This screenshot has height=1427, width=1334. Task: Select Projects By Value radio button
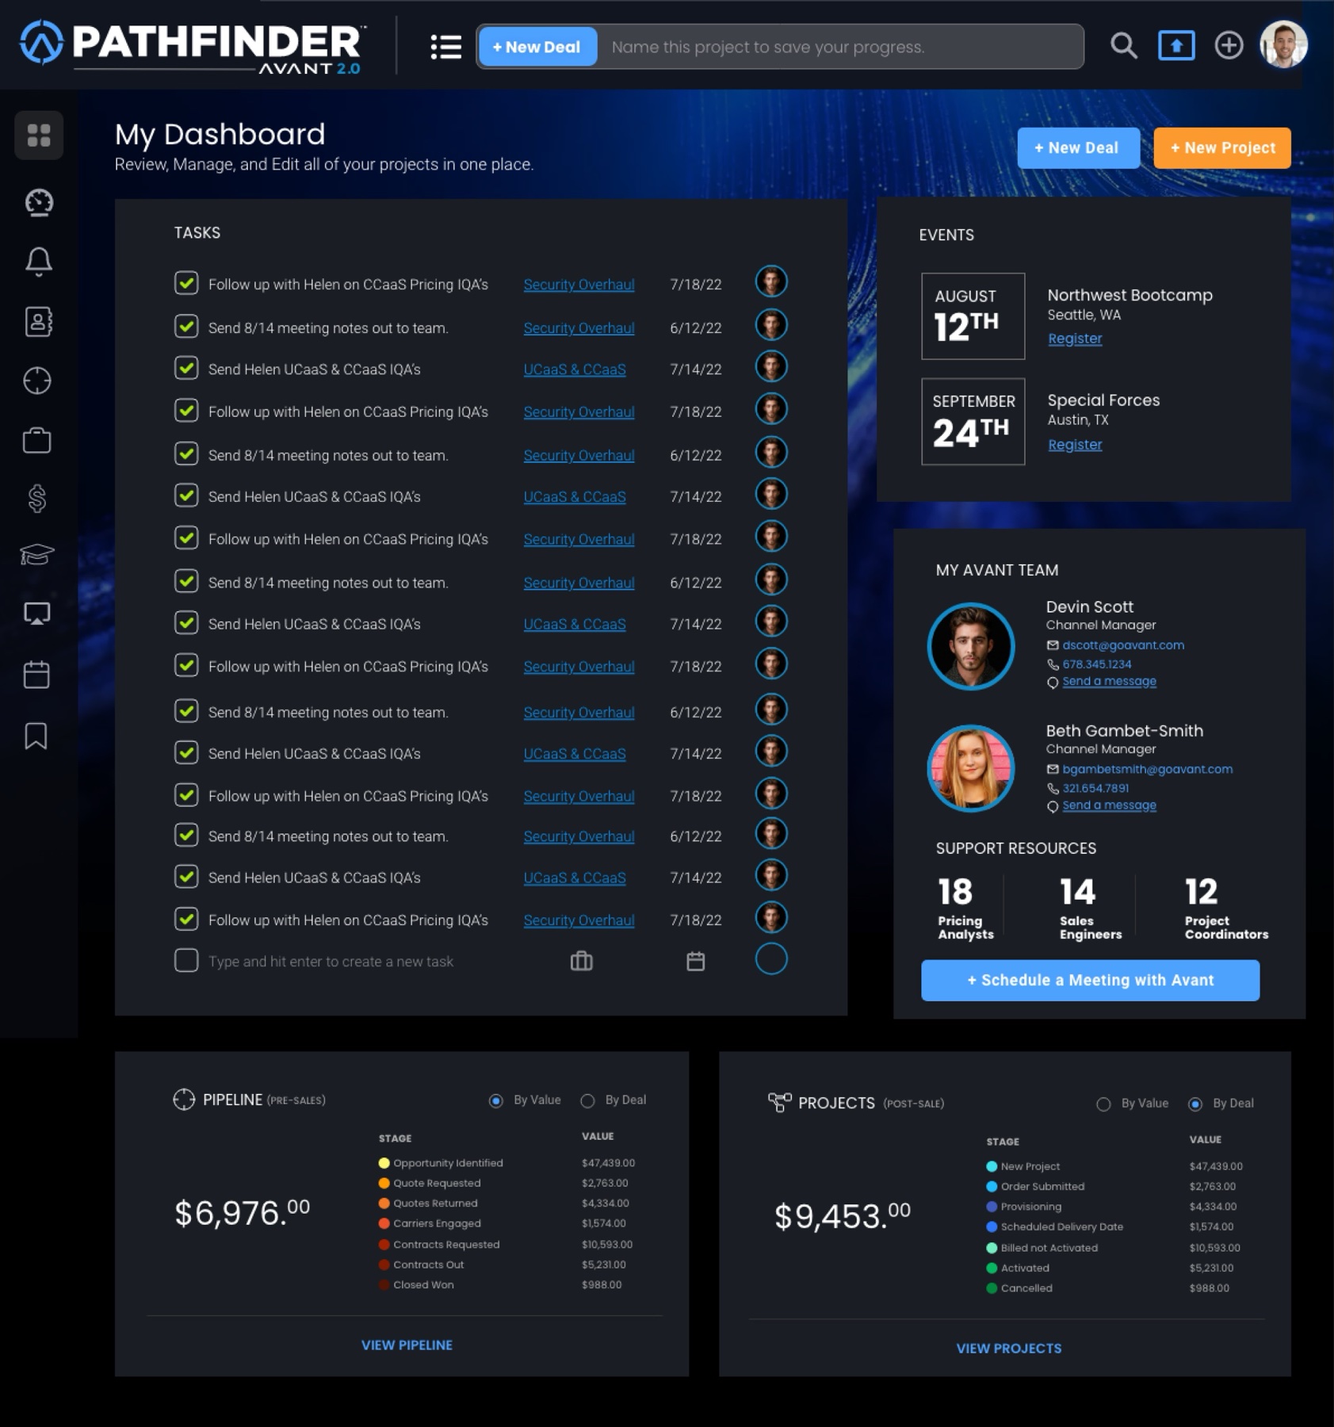(1103, 1104)
